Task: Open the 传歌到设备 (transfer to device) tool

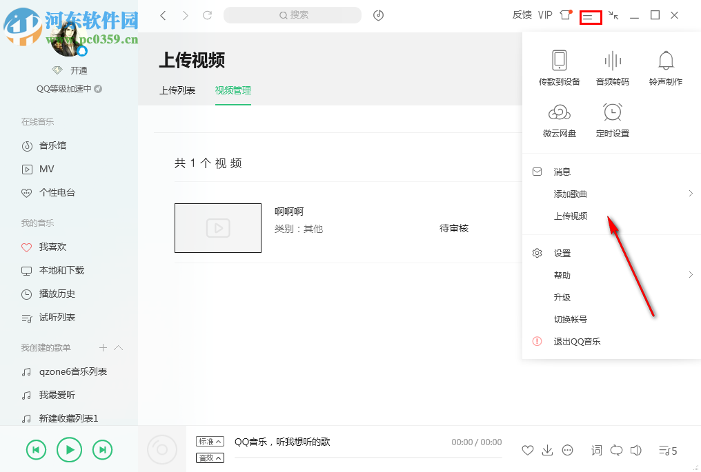Action: 559,67
